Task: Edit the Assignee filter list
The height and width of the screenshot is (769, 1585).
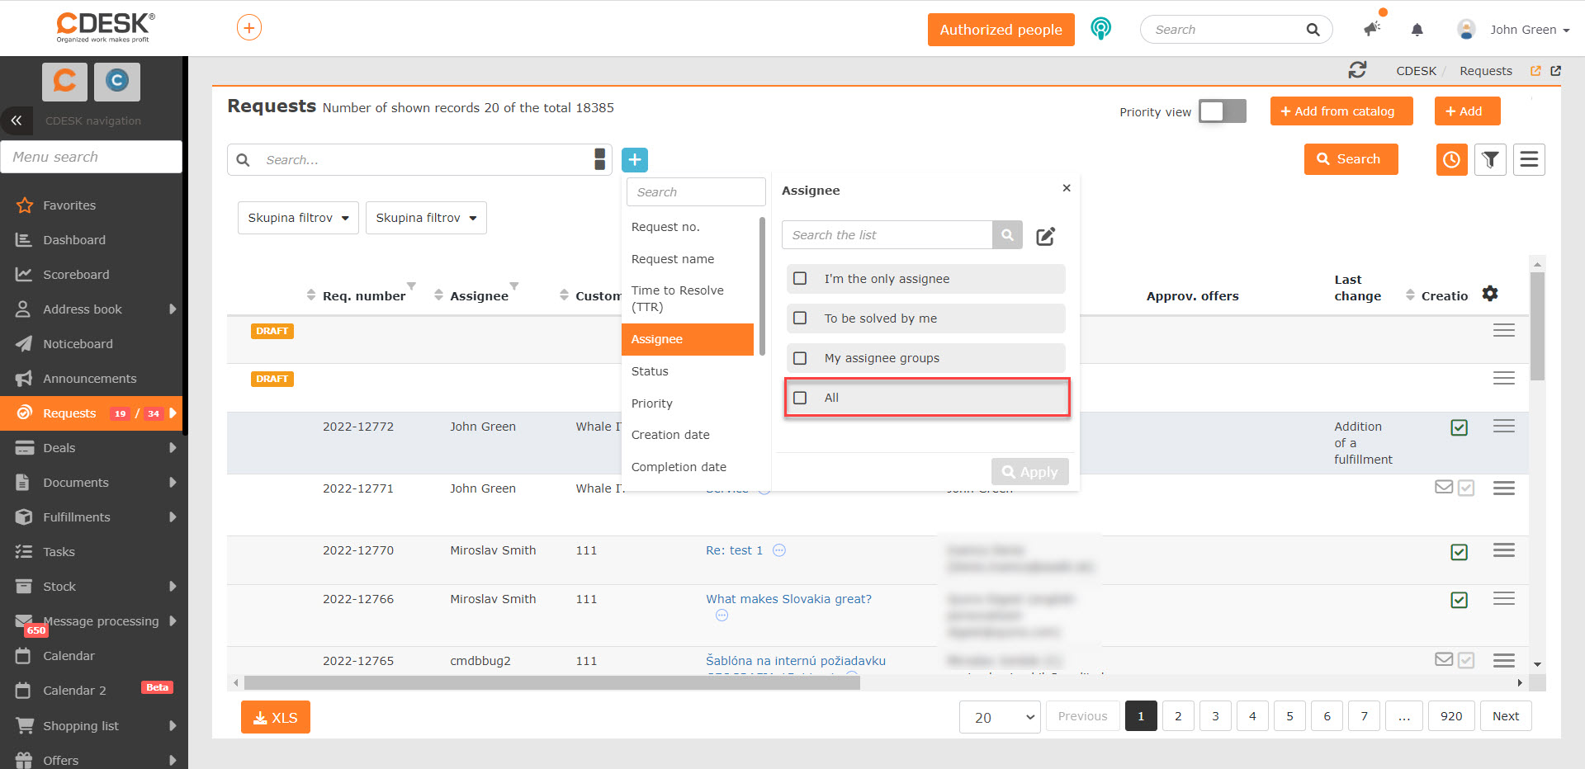Action: click(1045, 236)
